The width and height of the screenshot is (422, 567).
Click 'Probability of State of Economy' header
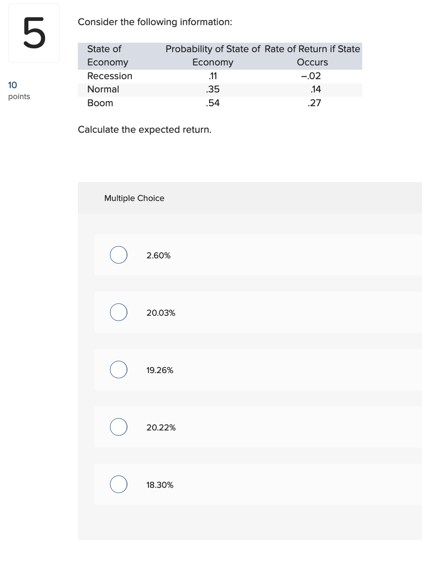[213, 55]
